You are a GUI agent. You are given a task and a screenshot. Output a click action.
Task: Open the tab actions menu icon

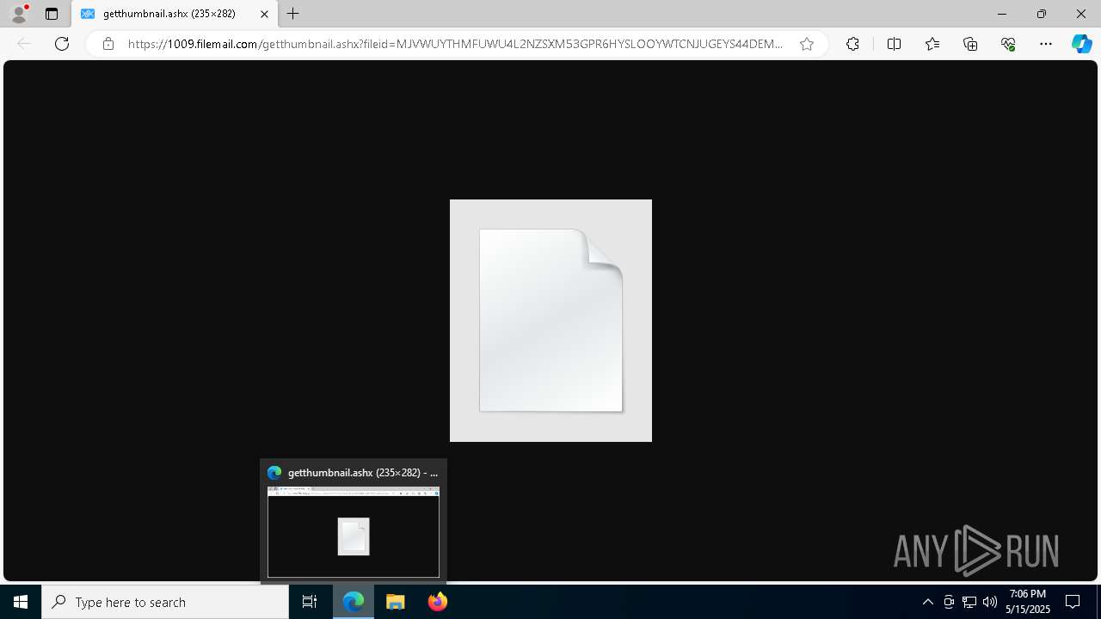[52, 14]
